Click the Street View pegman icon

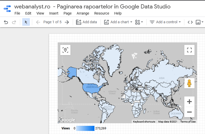point(189,83)
